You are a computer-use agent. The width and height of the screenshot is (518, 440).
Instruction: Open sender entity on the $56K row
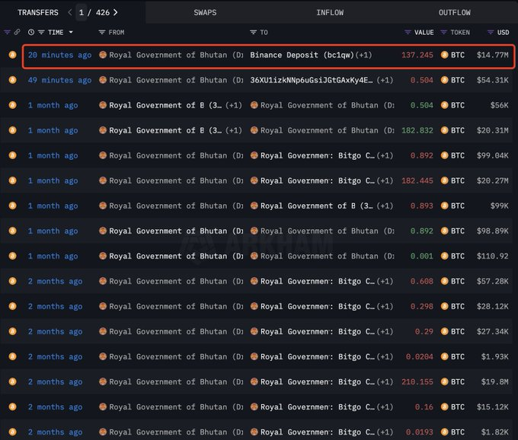click(161, 105)
